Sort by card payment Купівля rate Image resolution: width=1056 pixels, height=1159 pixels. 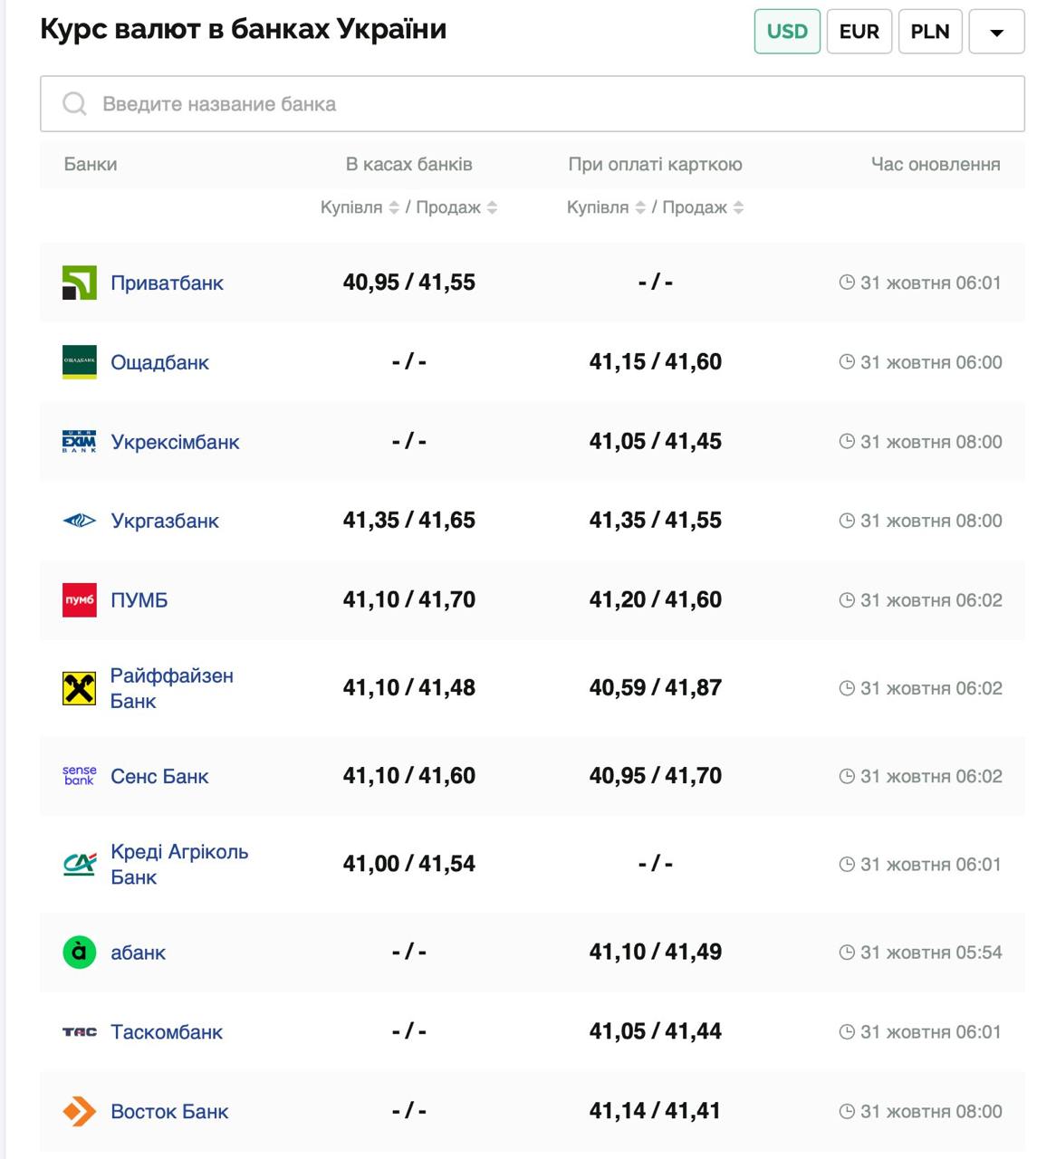pyautogui.click(x=639, y=207)
